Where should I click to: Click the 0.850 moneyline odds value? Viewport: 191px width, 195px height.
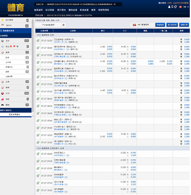pos(151,61)
